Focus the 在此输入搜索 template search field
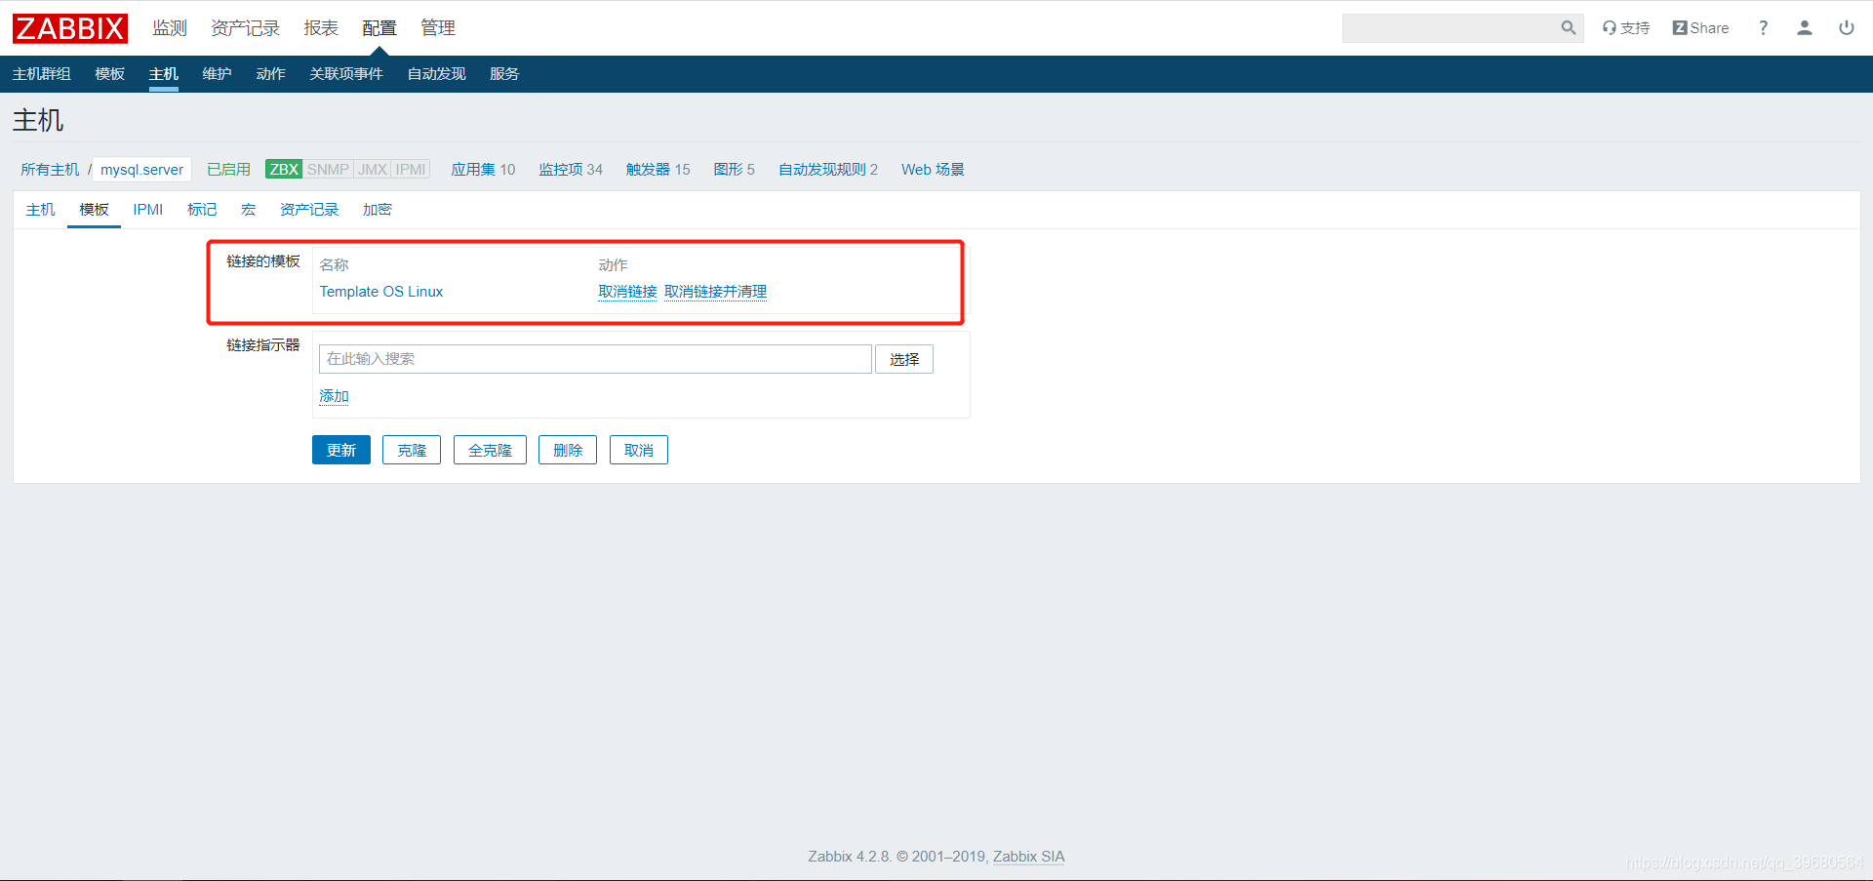Screen dimensions: 1873x881 pyautogui.click(x=595, y=359)
